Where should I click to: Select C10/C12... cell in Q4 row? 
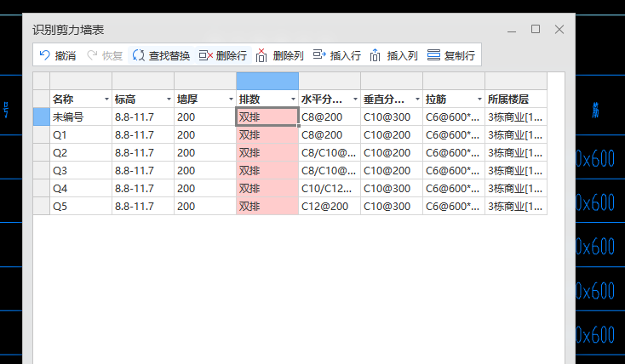[330, 188]
